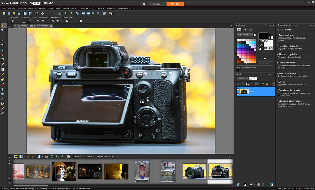Image resolution: width=315 pixels, height=190 pixels.
Task: Select the Text tool
Action: pos(2,89)
